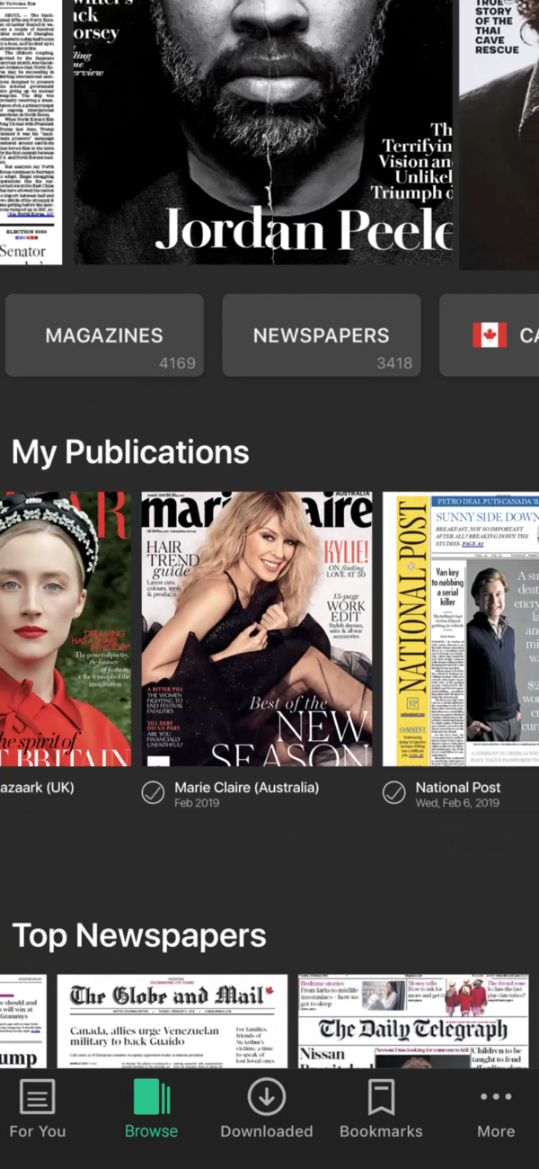Open the newspaper page with Senator headline
Image resolution: width=539 pixels, height=1169 pixels.
click(x=31, y=132)
